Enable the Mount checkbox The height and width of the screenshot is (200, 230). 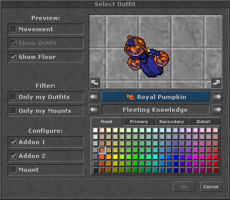click(13, 170)
